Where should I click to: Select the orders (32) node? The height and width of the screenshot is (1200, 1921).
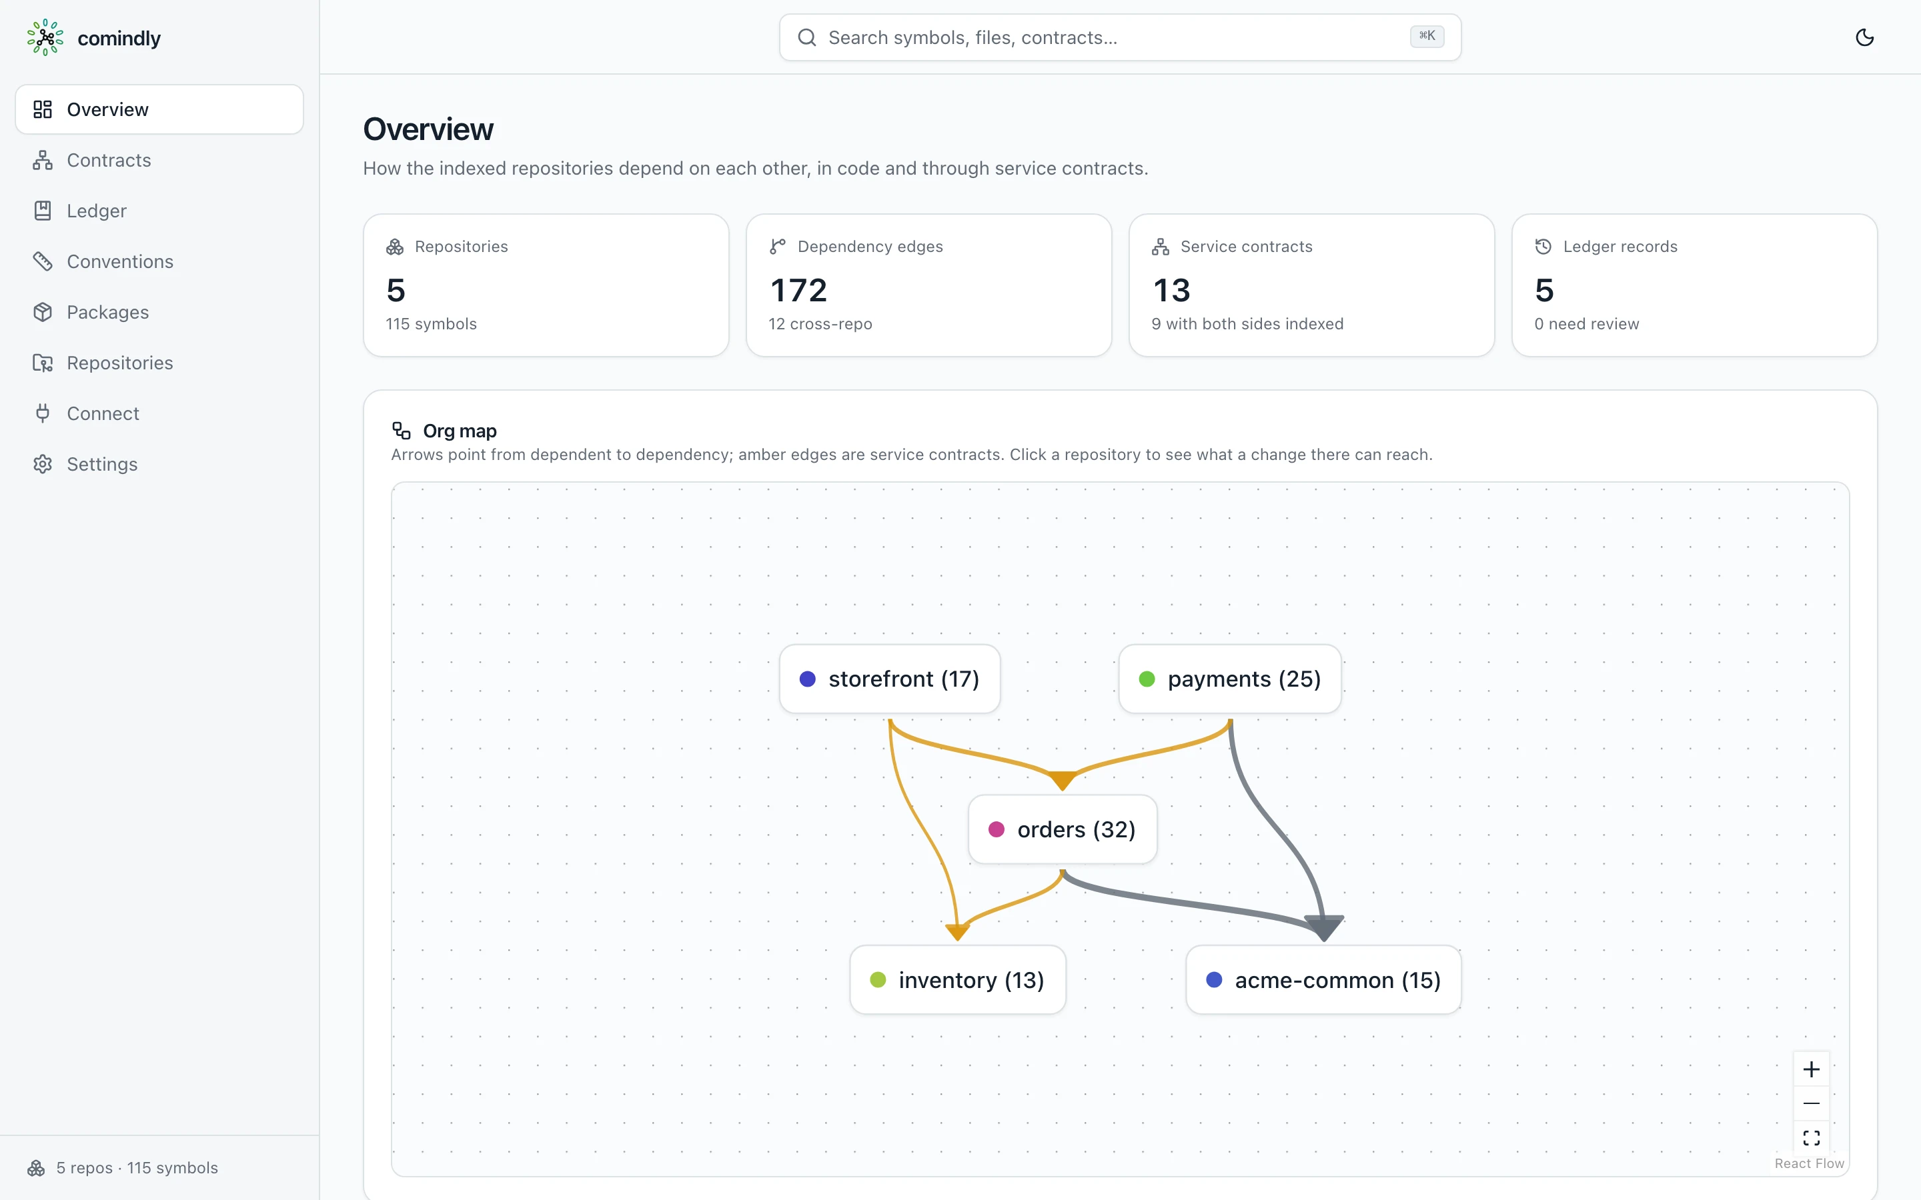tap(1062, 830)
